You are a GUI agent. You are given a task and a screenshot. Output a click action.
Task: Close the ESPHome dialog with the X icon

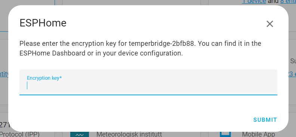tap(270, 24)
